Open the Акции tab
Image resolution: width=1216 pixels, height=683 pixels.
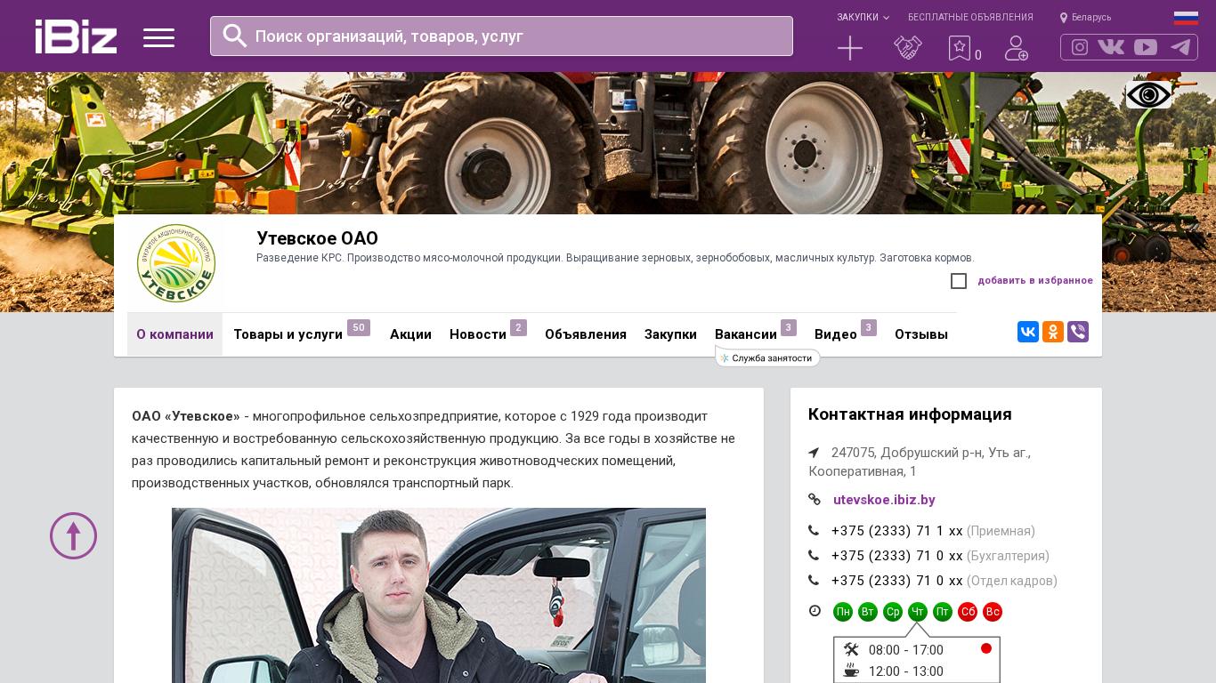tap(410, 334)
